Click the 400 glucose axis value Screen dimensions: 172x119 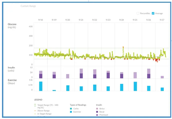point(31,26)
